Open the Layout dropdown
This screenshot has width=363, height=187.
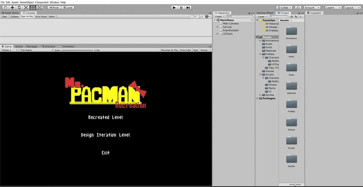[352, 8]
